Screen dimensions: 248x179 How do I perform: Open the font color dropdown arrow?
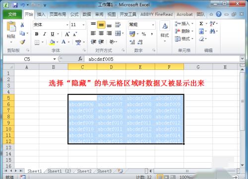click(x=68, y=42)
